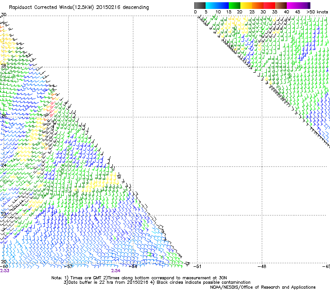This screenshot has width=330, height=290.
Task: Click the latitude label '20' at bottom left
Action: [x=4, y=262]
